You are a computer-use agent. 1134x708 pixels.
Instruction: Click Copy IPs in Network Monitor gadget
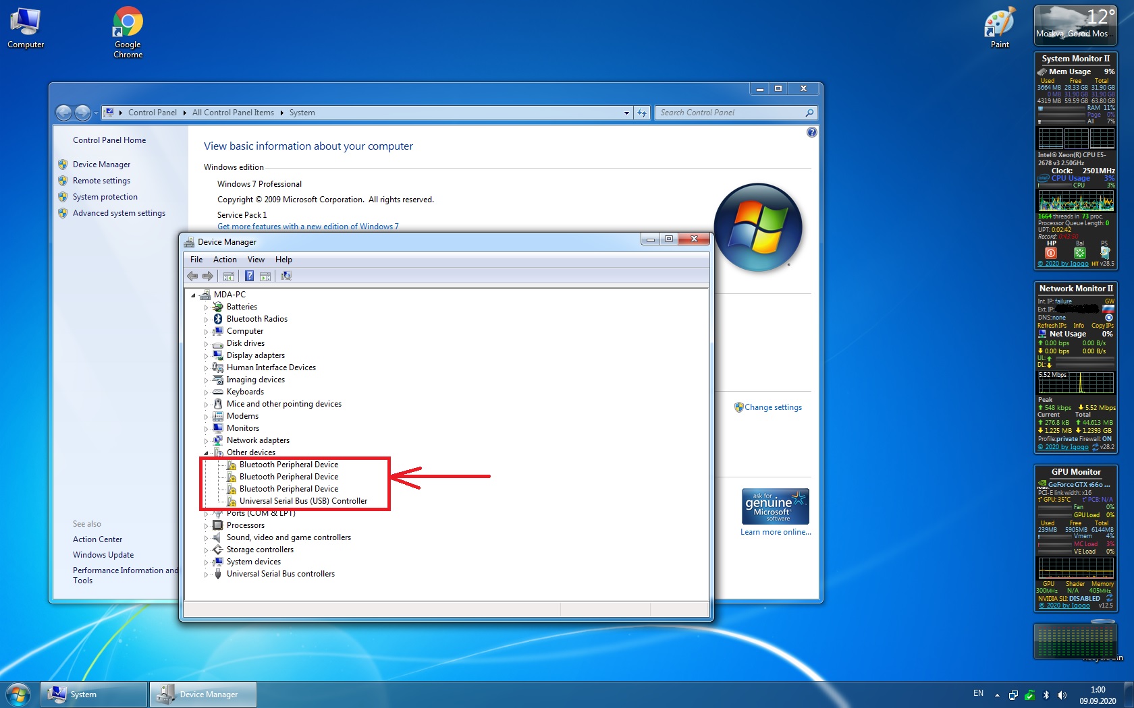click(x=1103, y=326)
